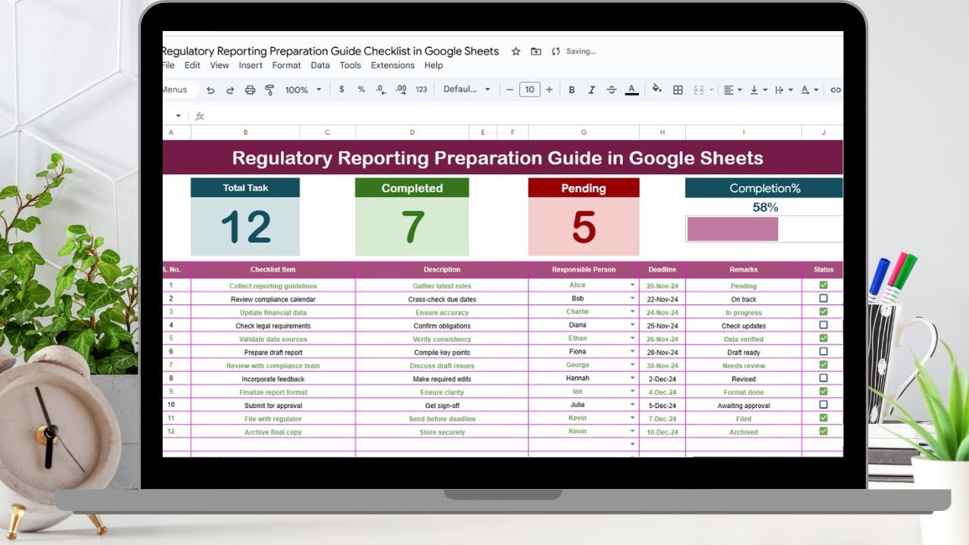The height and width of the screenshot is (545, 969).
Task: Apply italic formatting
Action: [591, 89]
